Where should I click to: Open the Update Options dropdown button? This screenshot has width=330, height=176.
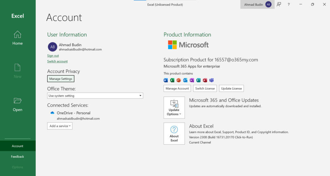coord(174,108)
